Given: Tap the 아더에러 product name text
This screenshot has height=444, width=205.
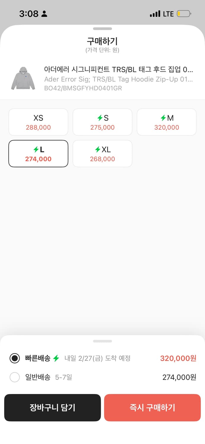Looking at the screenshot, I should [118, 70].
